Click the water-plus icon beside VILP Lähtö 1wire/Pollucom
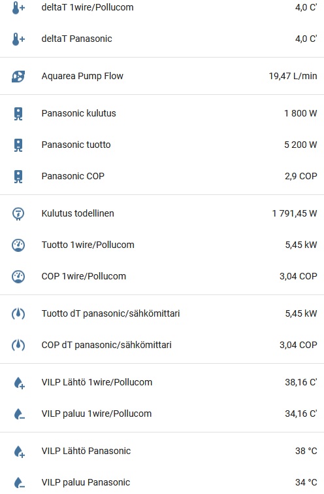This screenshot has height=494, width=324. point(19,383)
